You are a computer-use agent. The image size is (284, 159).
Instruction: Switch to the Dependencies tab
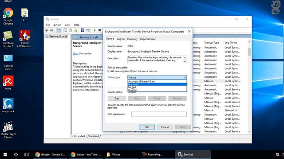(x=148, y=39)
